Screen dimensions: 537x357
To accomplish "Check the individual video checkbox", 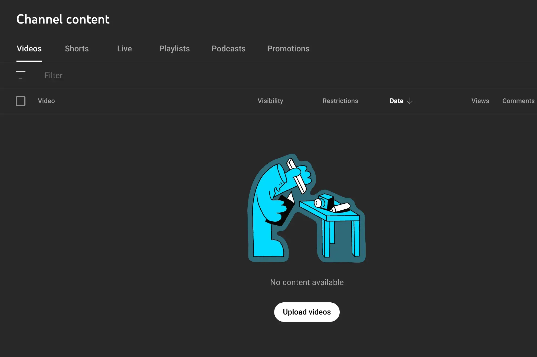I will click(x=20, y=101).
